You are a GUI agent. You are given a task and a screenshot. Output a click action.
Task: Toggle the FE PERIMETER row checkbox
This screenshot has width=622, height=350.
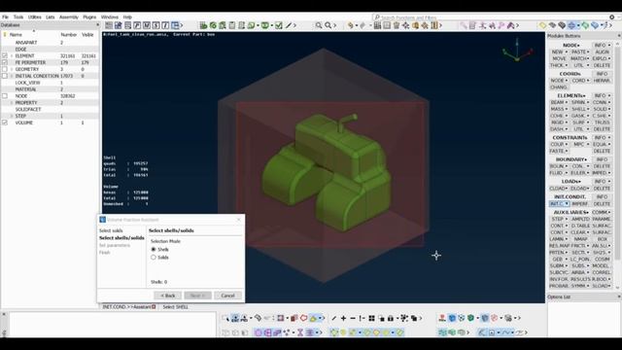[x=5, y=62]
